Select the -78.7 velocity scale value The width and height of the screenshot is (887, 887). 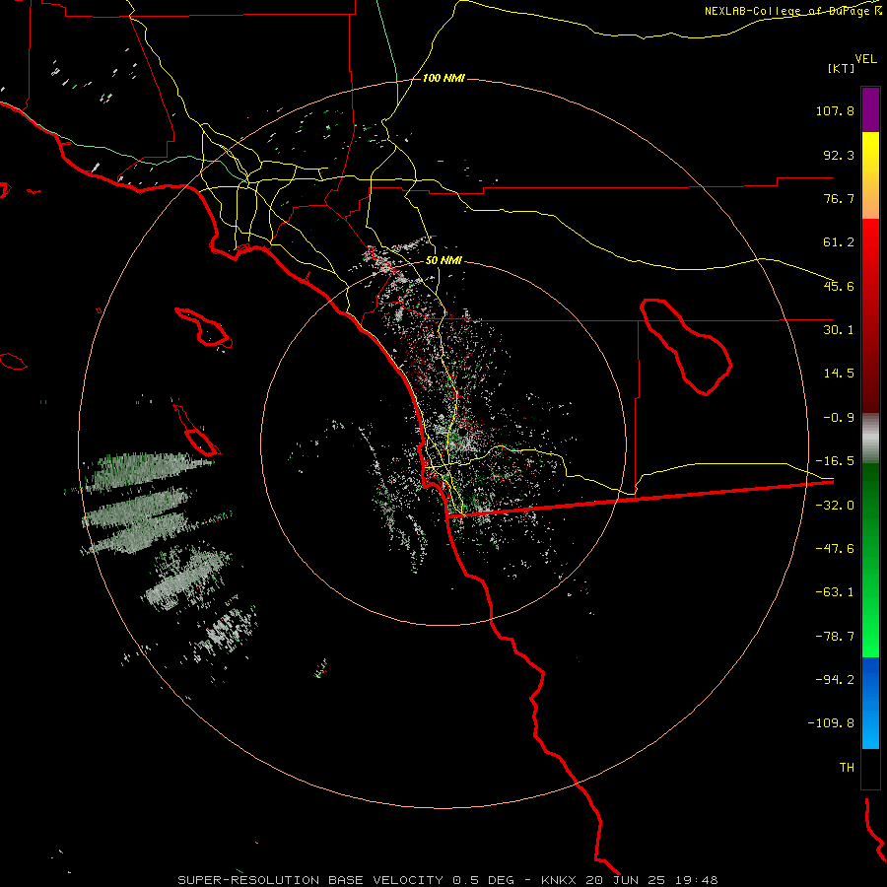tap(835, 637)
